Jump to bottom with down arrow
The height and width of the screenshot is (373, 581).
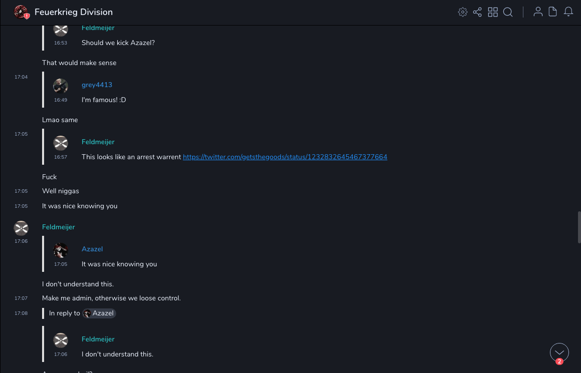[x=559, y=352]
